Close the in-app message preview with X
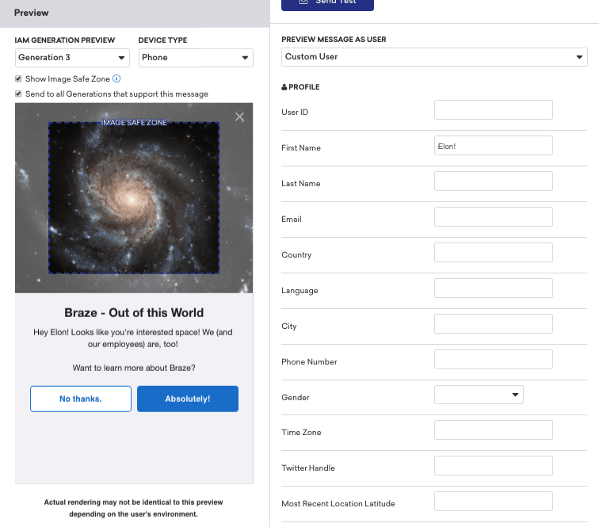Screen dimensions: 599x527 click(239, 117)
